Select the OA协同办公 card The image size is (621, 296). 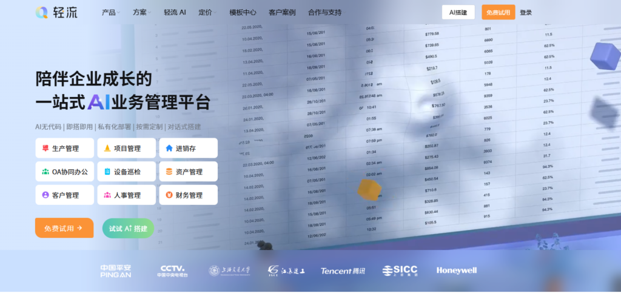pyautogui.click(x=64, y=172)
